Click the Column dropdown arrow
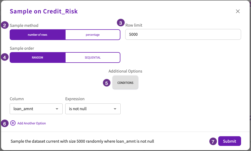Viewport: 251px width, 151px height. coord(57,109)
